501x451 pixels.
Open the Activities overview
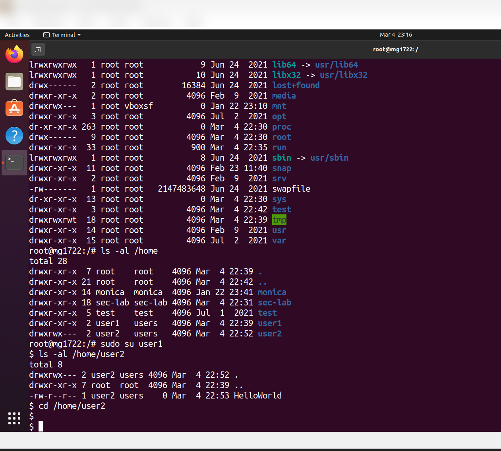click(x=17, y=35)
